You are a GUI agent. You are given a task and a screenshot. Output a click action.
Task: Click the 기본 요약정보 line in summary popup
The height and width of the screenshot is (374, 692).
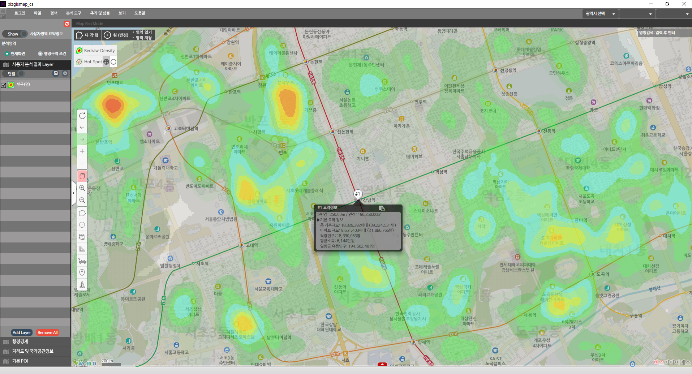pos(330,220)
